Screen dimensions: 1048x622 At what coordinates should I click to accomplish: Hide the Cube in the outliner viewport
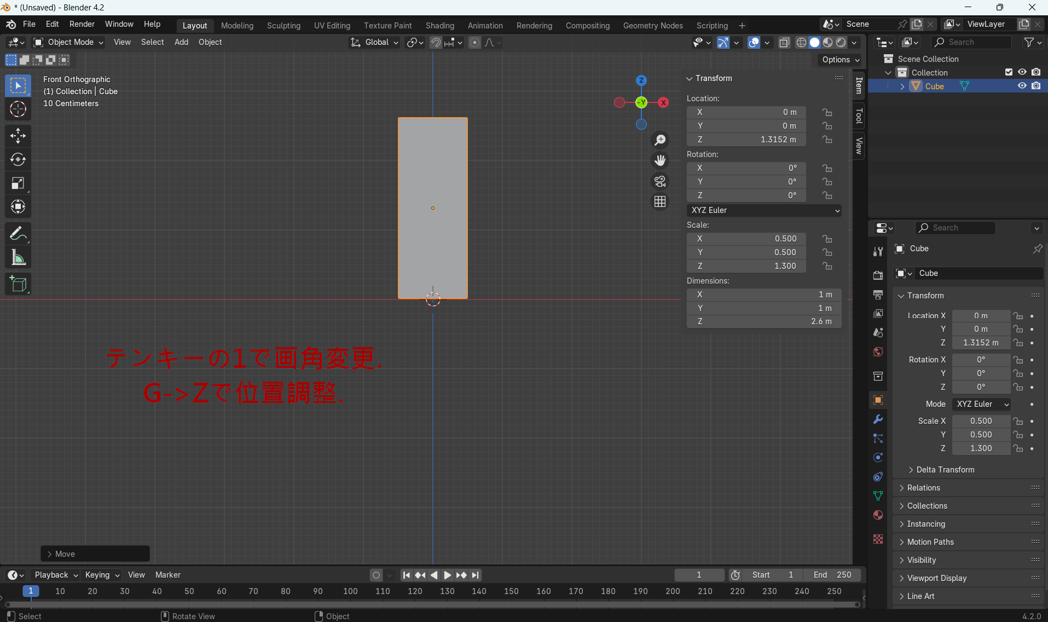tap(1022, 86)
